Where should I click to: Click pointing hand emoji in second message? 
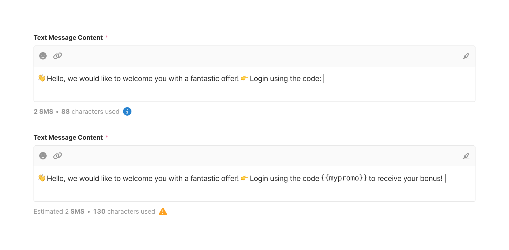[x=244, y=178]
